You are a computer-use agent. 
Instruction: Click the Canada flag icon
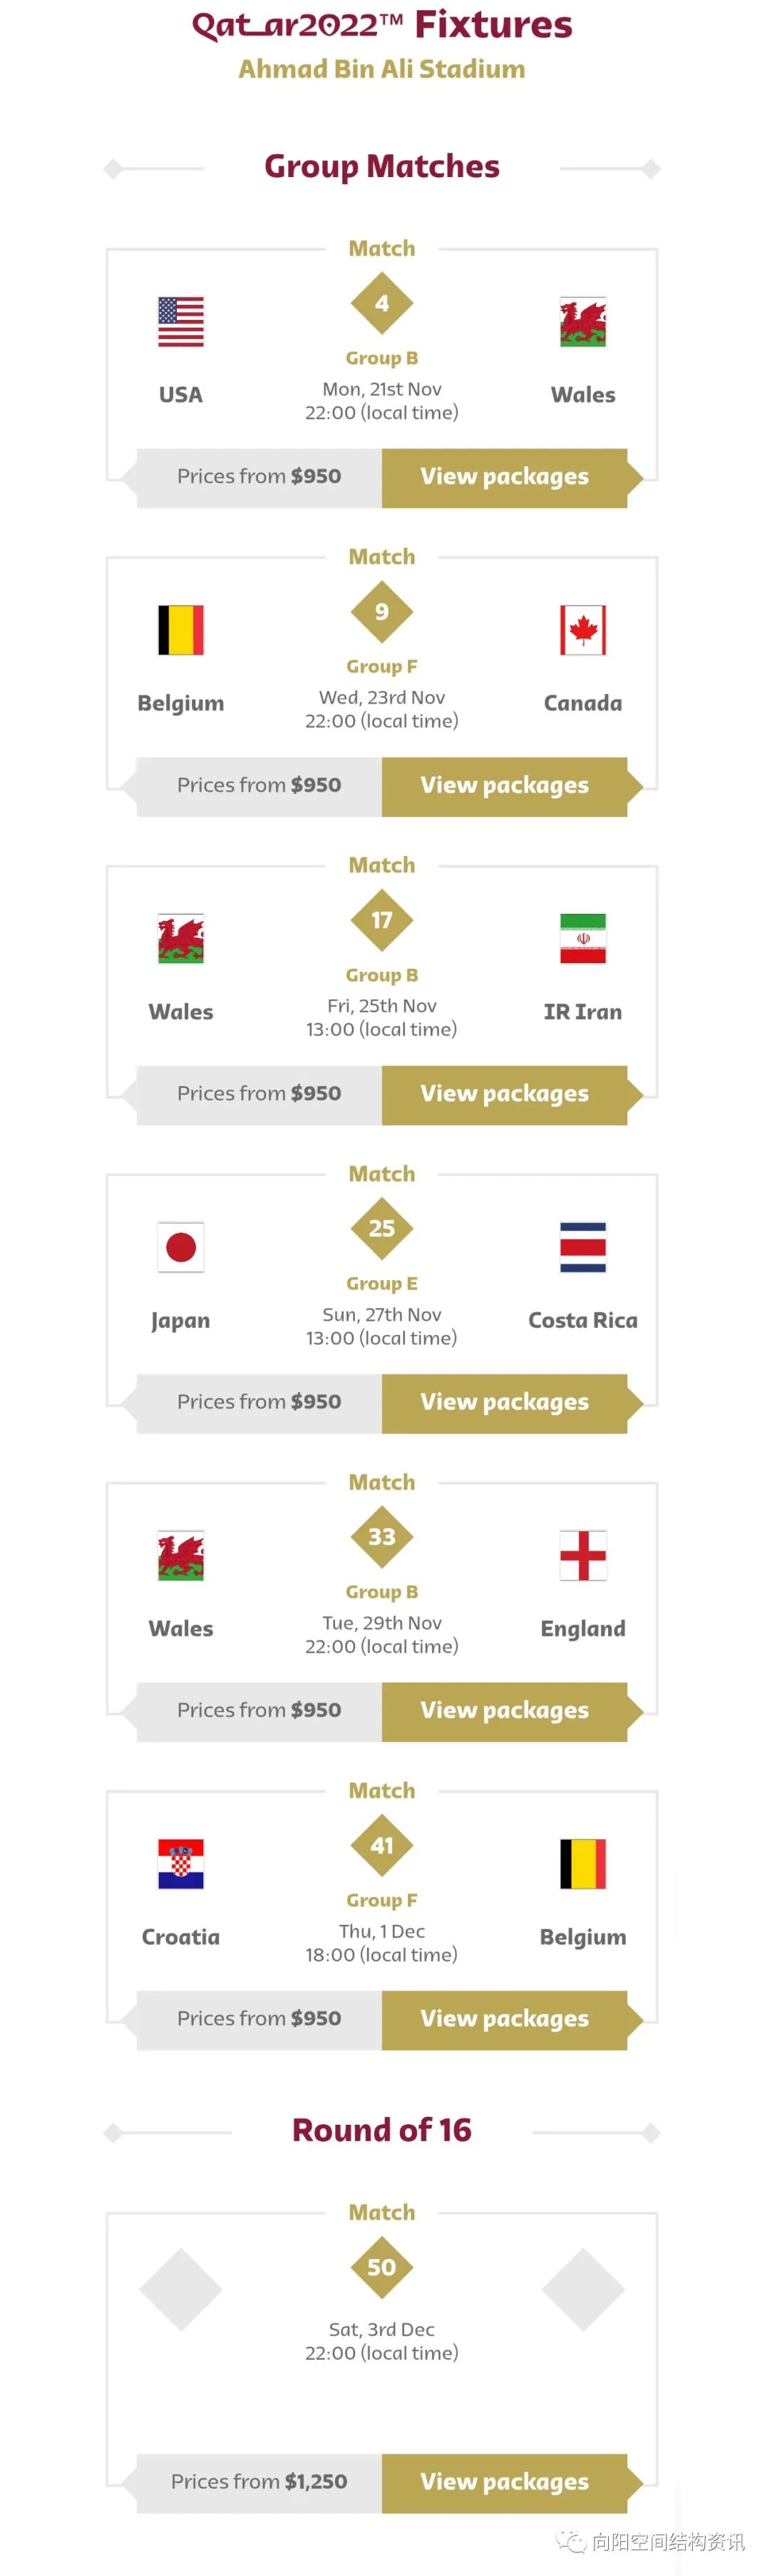point(582,630)
